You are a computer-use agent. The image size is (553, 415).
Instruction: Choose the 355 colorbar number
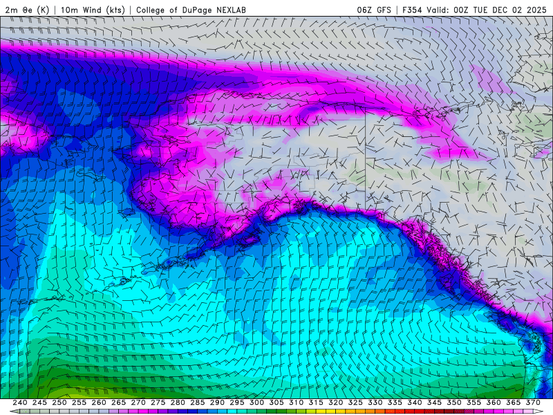point(474,403)
